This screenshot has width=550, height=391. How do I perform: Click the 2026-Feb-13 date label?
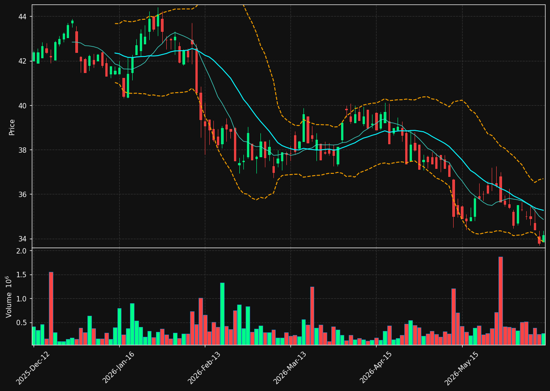(x=204, y=368)
